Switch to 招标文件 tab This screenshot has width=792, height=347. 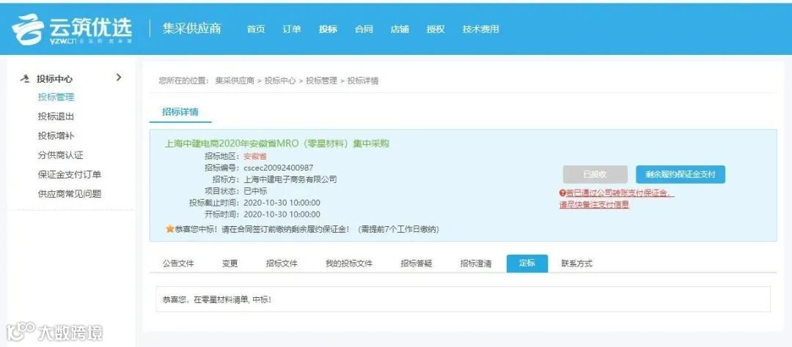point(282,264)
